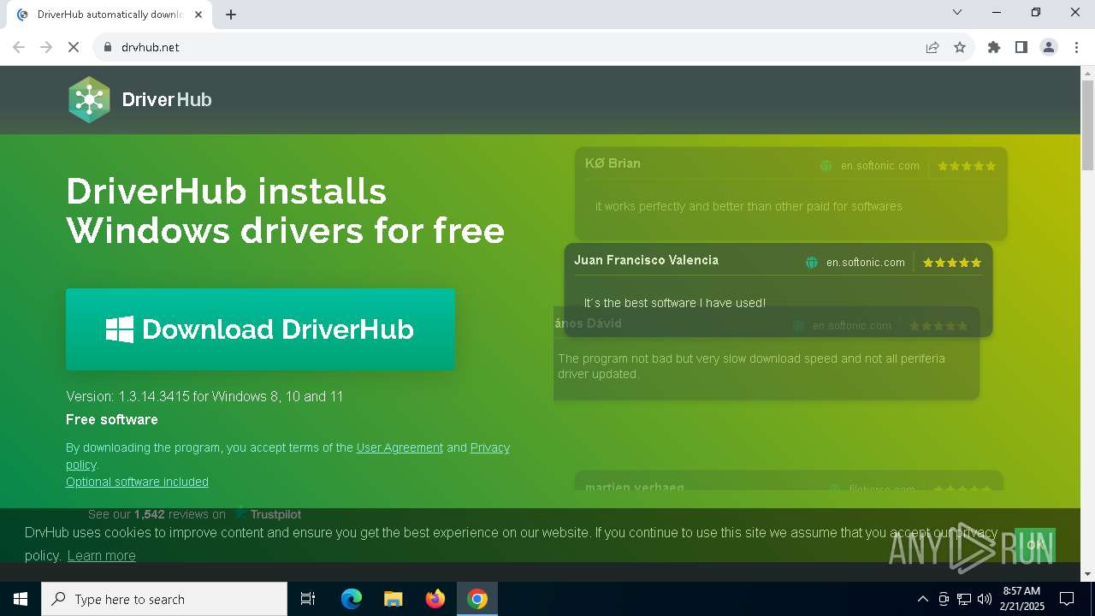
Task: Open the volume control tray icon
Action: tap(985, 599)
